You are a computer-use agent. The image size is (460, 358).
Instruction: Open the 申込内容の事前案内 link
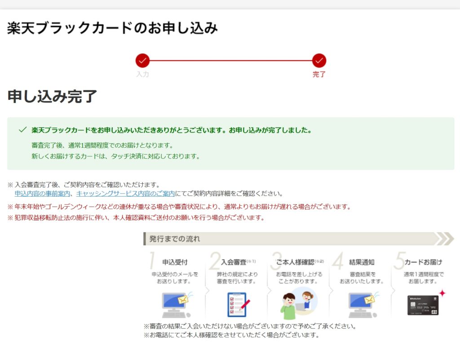pos(42,194)
